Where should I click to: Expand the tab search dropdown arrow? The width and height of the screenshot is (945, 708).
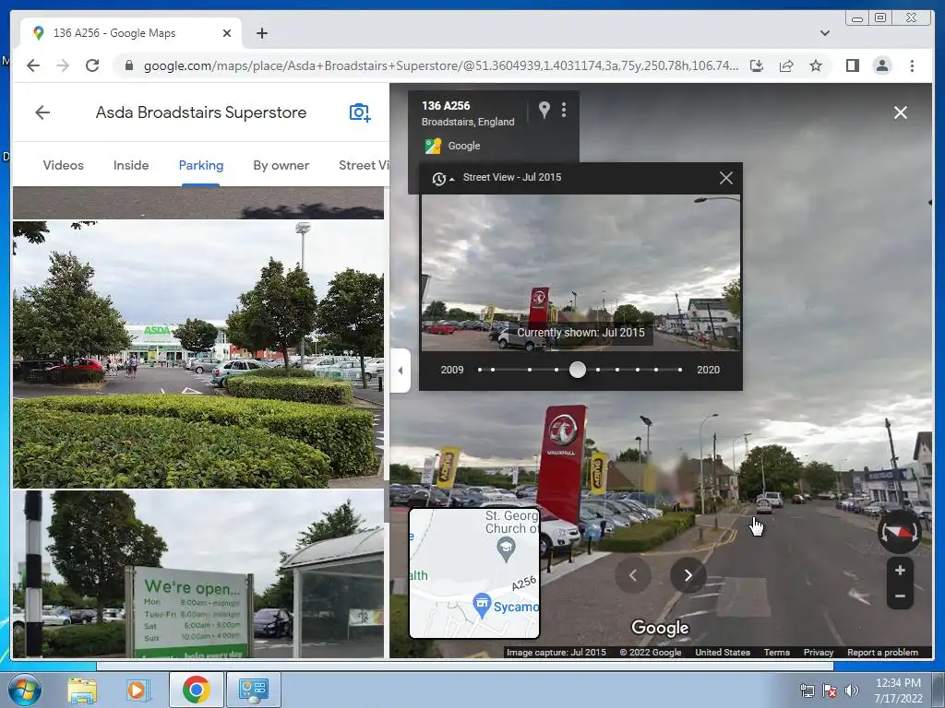(824, 33)
